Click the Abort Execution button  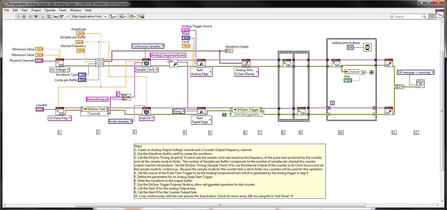coord(30,16)
